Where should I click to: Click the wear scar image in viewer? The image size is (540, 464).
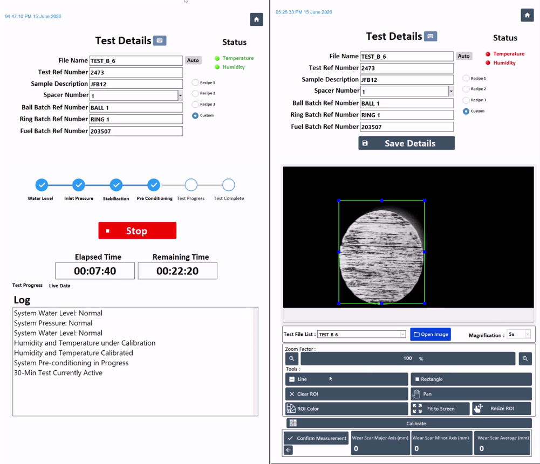[381, 256]
